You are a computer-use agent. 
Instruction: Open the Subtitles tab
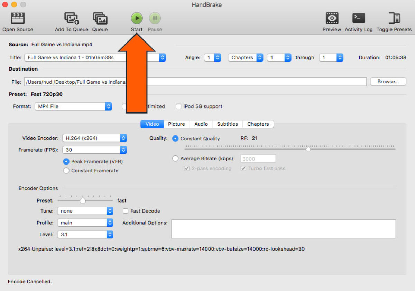point(227,124)
